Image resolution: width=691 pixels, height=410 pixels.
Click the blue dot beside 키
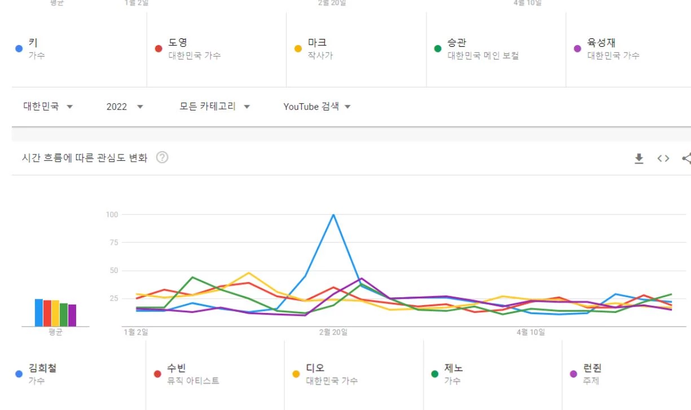pyautogui.click(x=19, y=49)
